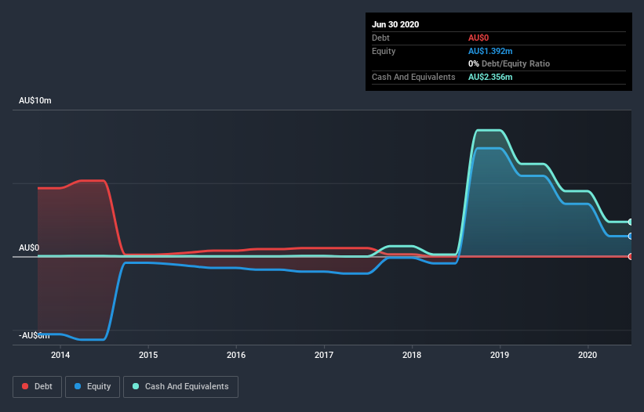Click the 2015 x-axis label
The image size is (644, 412).
[x=148, y=355]
